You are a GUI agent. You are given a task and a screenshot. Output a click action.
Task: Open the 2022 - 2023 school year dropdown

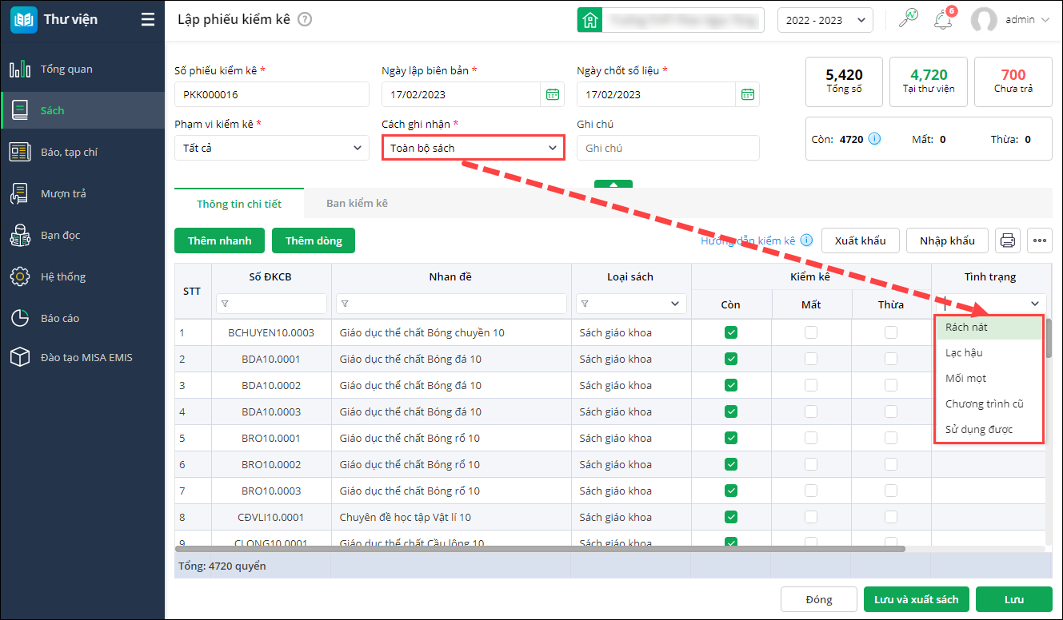pyautogui.click(x=825, y=20)
